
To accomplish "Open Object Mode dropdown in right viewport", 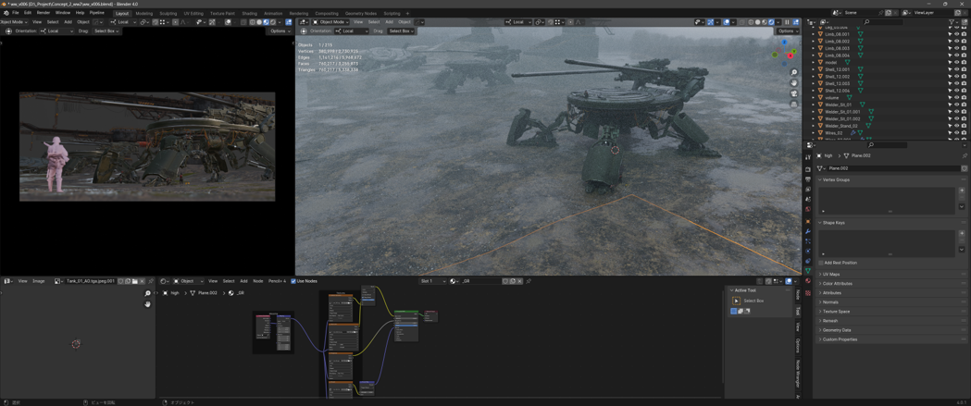I will pyautogui.click(x=330, y=21).
